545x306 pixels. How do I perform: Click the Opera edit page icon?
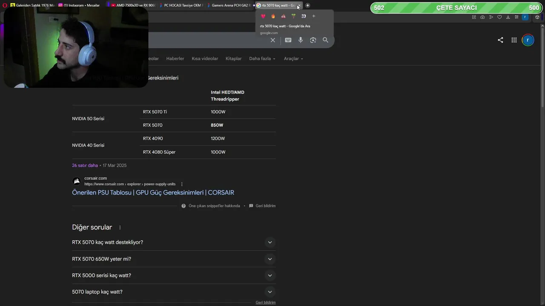(x=474, y=17)
